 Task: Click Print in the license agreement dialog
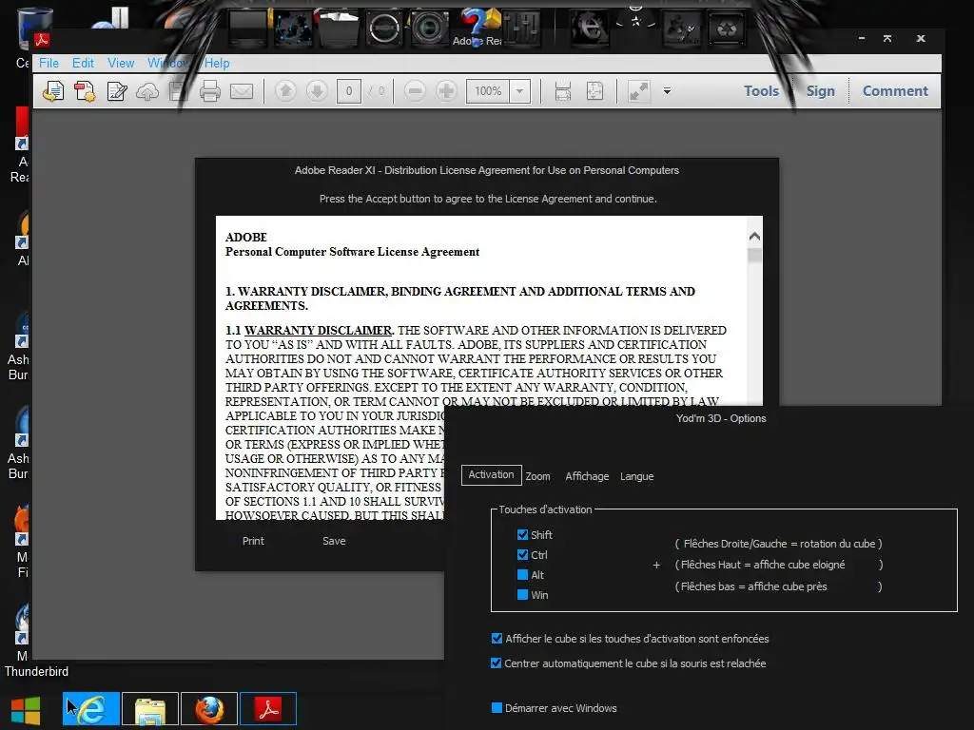coord(253,541)
